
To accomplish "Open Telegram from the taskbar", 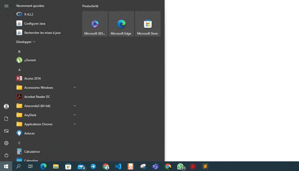I will [x=93, y=166].
